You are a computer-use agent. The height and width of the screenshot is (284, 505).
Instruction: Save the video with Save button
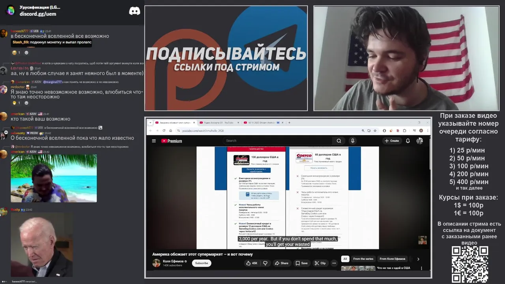click(301, 263)
